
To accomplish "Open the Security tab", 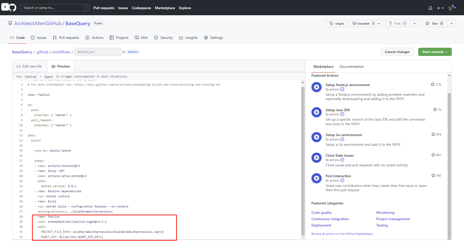I will [163, 38].
